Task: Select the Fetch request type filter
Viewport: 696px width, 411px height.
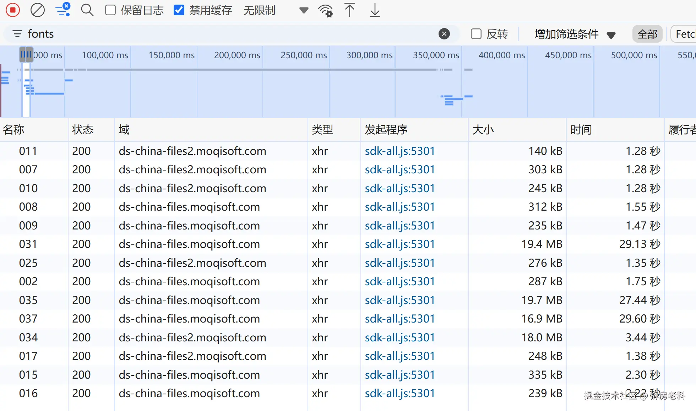Action: coord(685,34)
